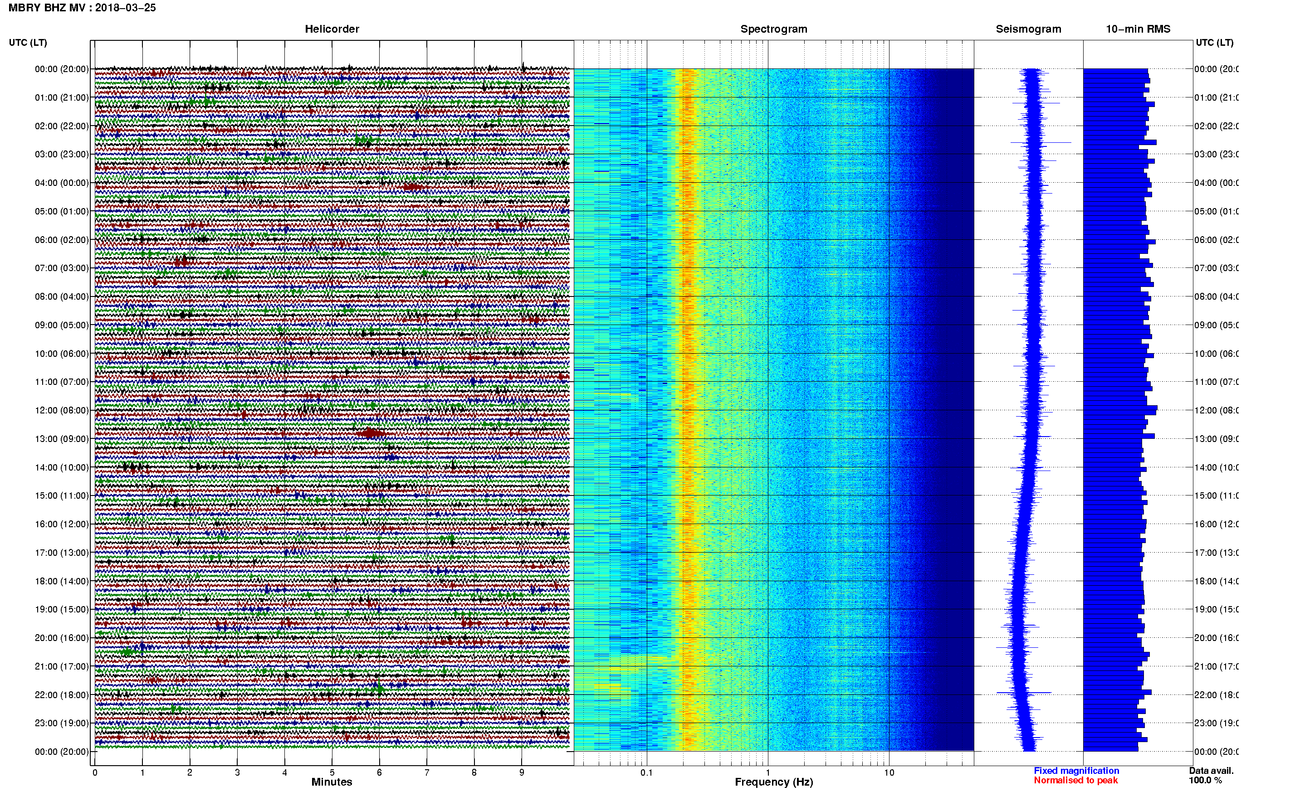Screen dimensions: 1290x806
Task: Click the '08:00 (04:00)' Helicorder time label
Action: point(62,297)
